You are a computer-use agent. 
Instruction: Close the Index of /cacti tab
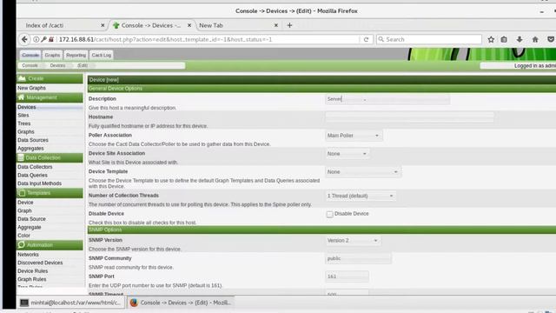[103, 25]
